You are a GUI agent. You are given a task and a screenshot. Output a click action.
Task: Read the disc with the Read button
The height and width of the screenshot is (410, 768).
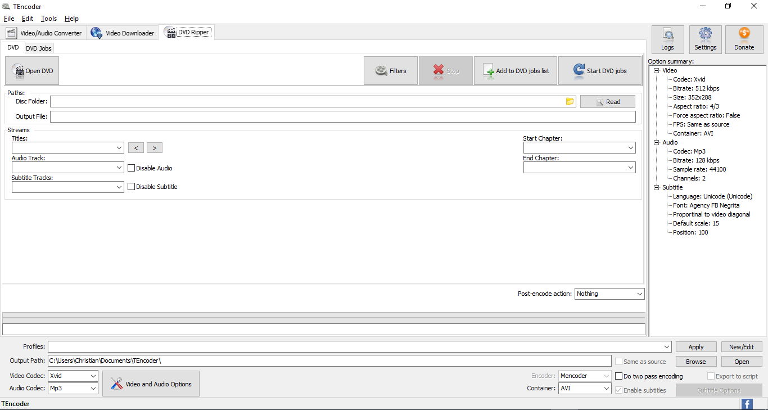[x=608, y=102]
